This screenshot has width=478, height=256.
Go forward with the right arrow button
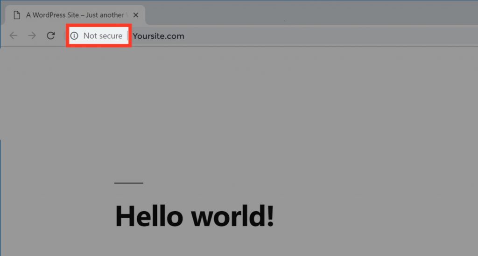coord(32,36)
